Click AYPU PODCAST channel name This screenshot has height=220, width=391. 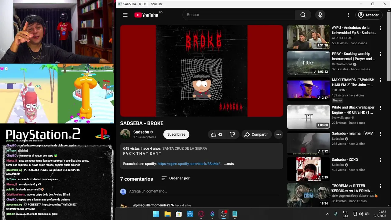tap(343, 38)
